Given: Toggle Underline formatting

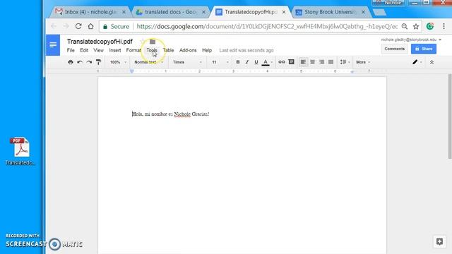Looking at the screenshot, I should (x=256, y=62).
